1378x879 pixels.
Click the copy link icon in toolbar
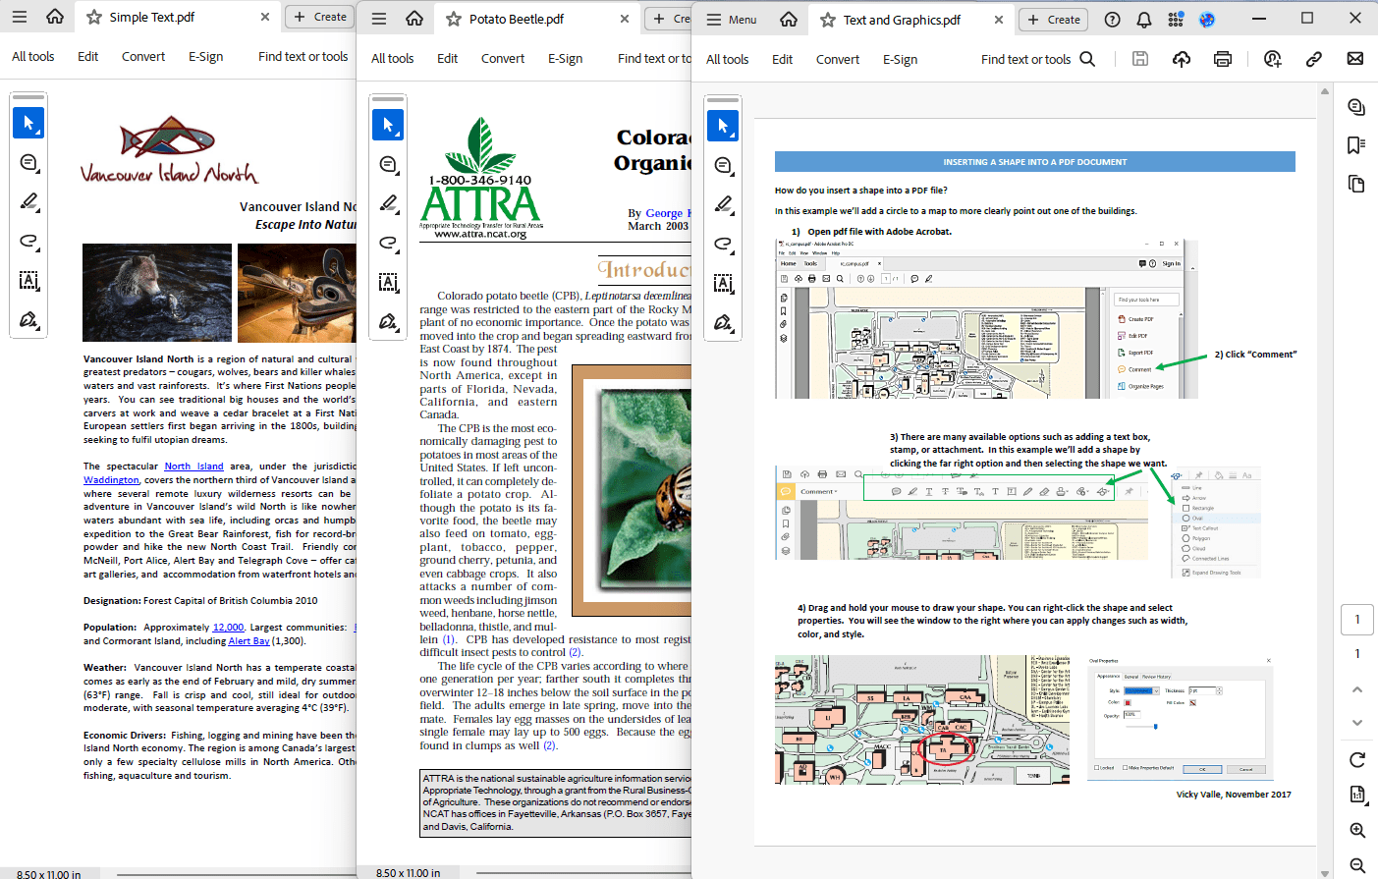(x=1313, y=59)
